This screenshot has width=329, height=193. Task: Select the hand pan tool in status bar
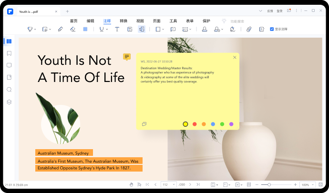(132, 184)
